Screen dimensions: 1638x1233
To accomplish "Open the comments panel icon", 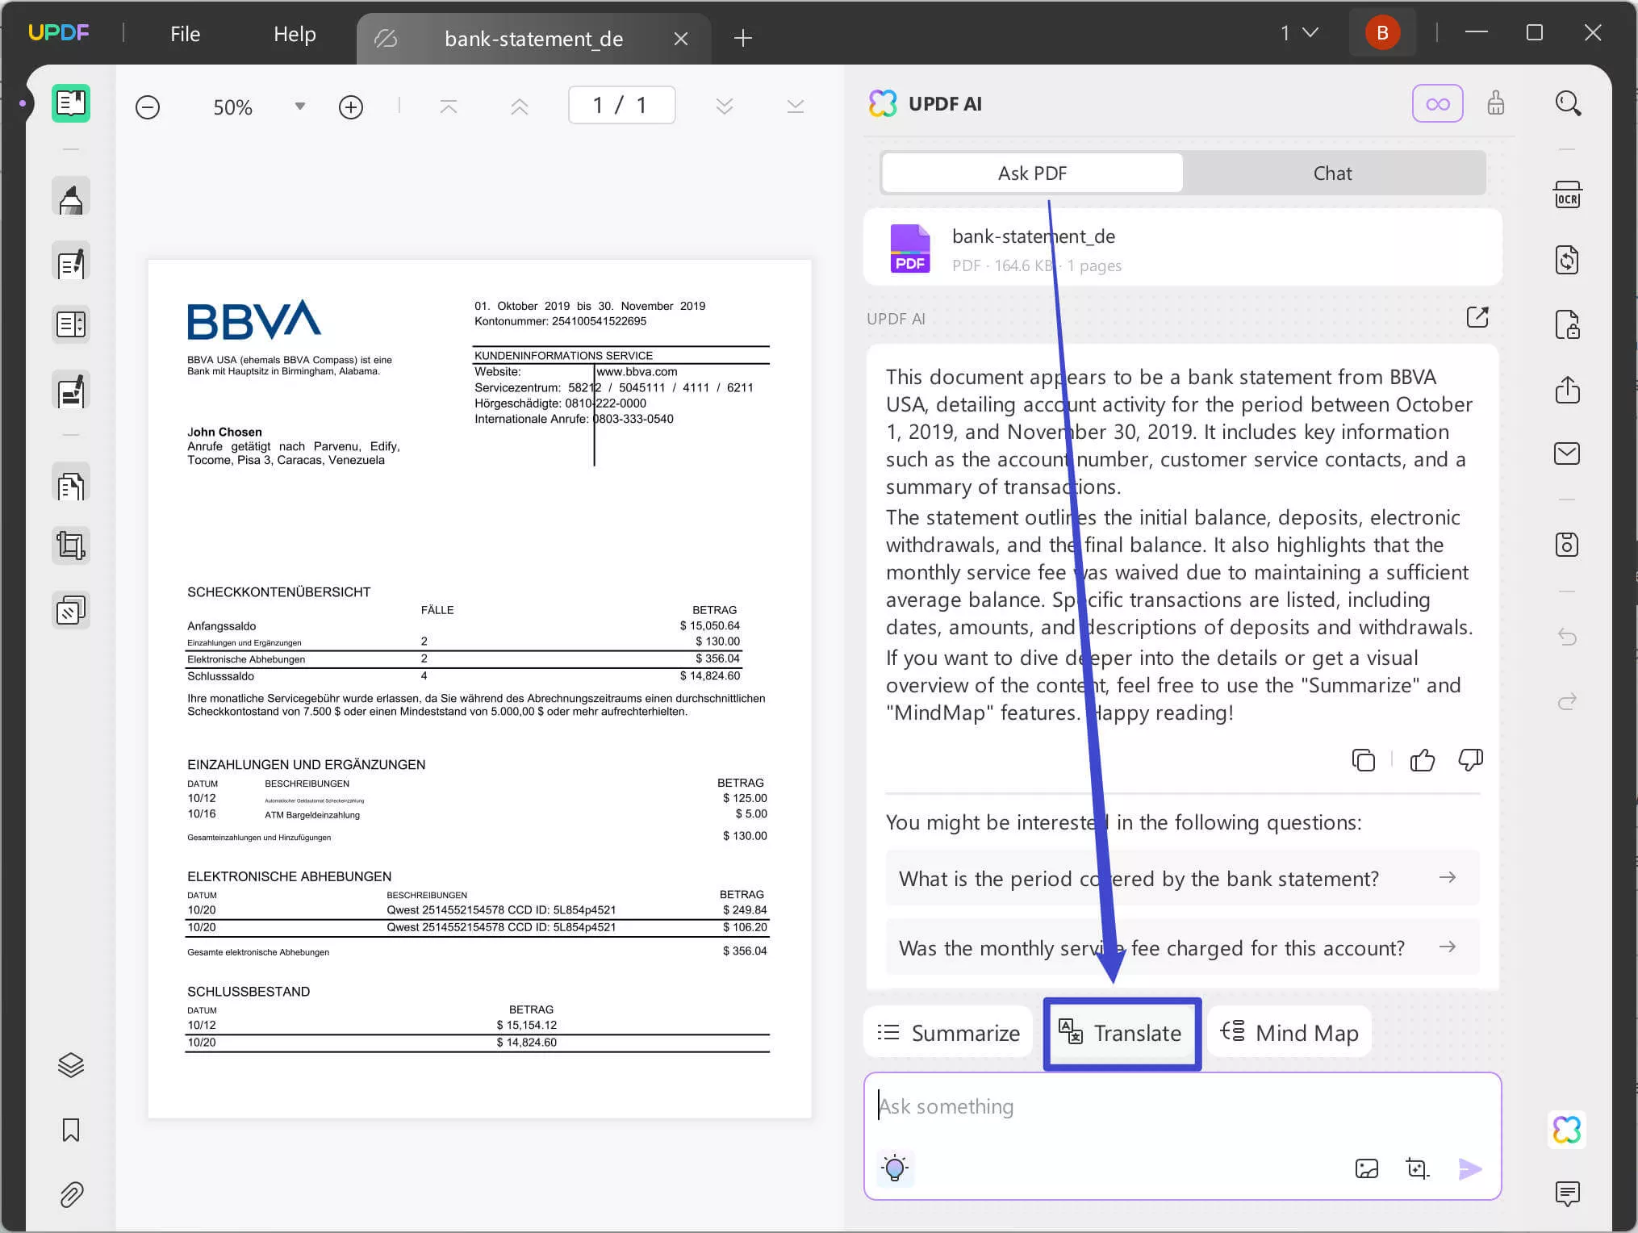I will pos(1568,1193).
